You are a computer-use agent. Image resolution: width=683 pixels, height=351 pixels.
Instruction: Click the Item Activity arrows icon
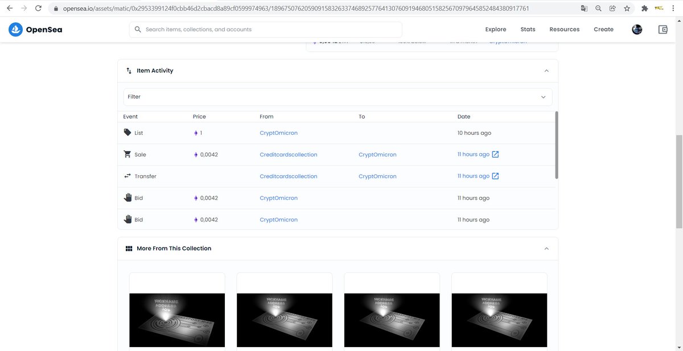[x=129, y=71]
